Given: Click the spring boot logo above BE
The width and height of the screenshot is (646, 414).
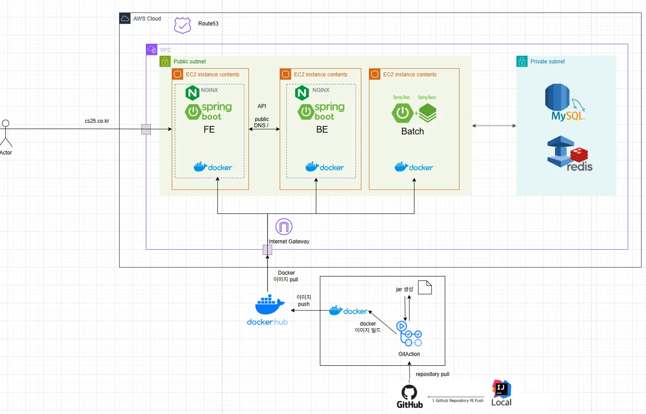Looking at the screenshot, I should point(321,112).
